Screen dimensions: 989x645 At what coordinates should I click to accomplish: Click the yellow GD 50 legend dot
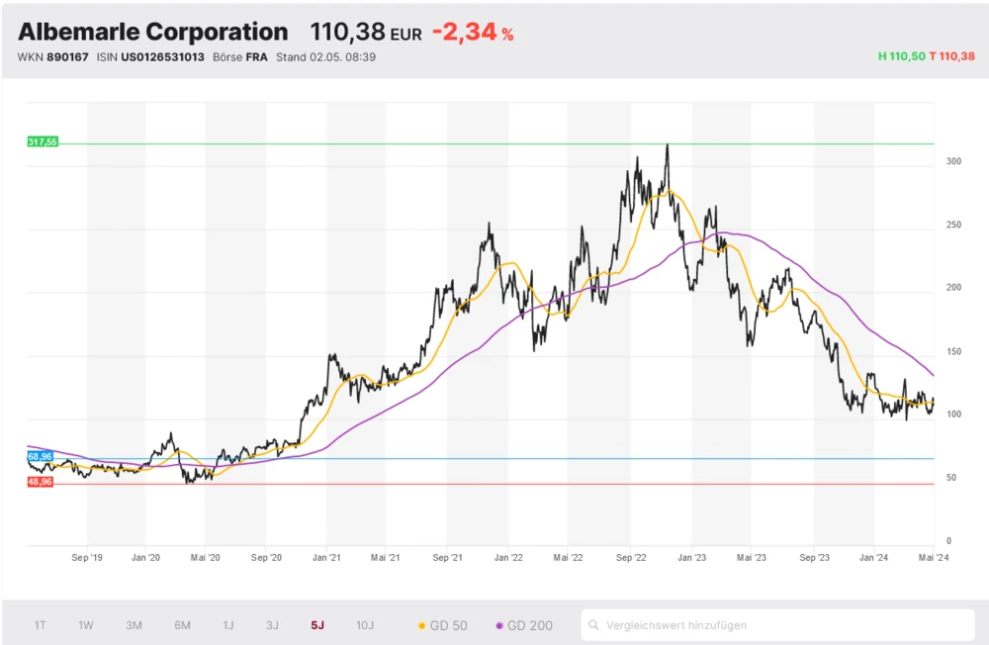click(422, 625)
